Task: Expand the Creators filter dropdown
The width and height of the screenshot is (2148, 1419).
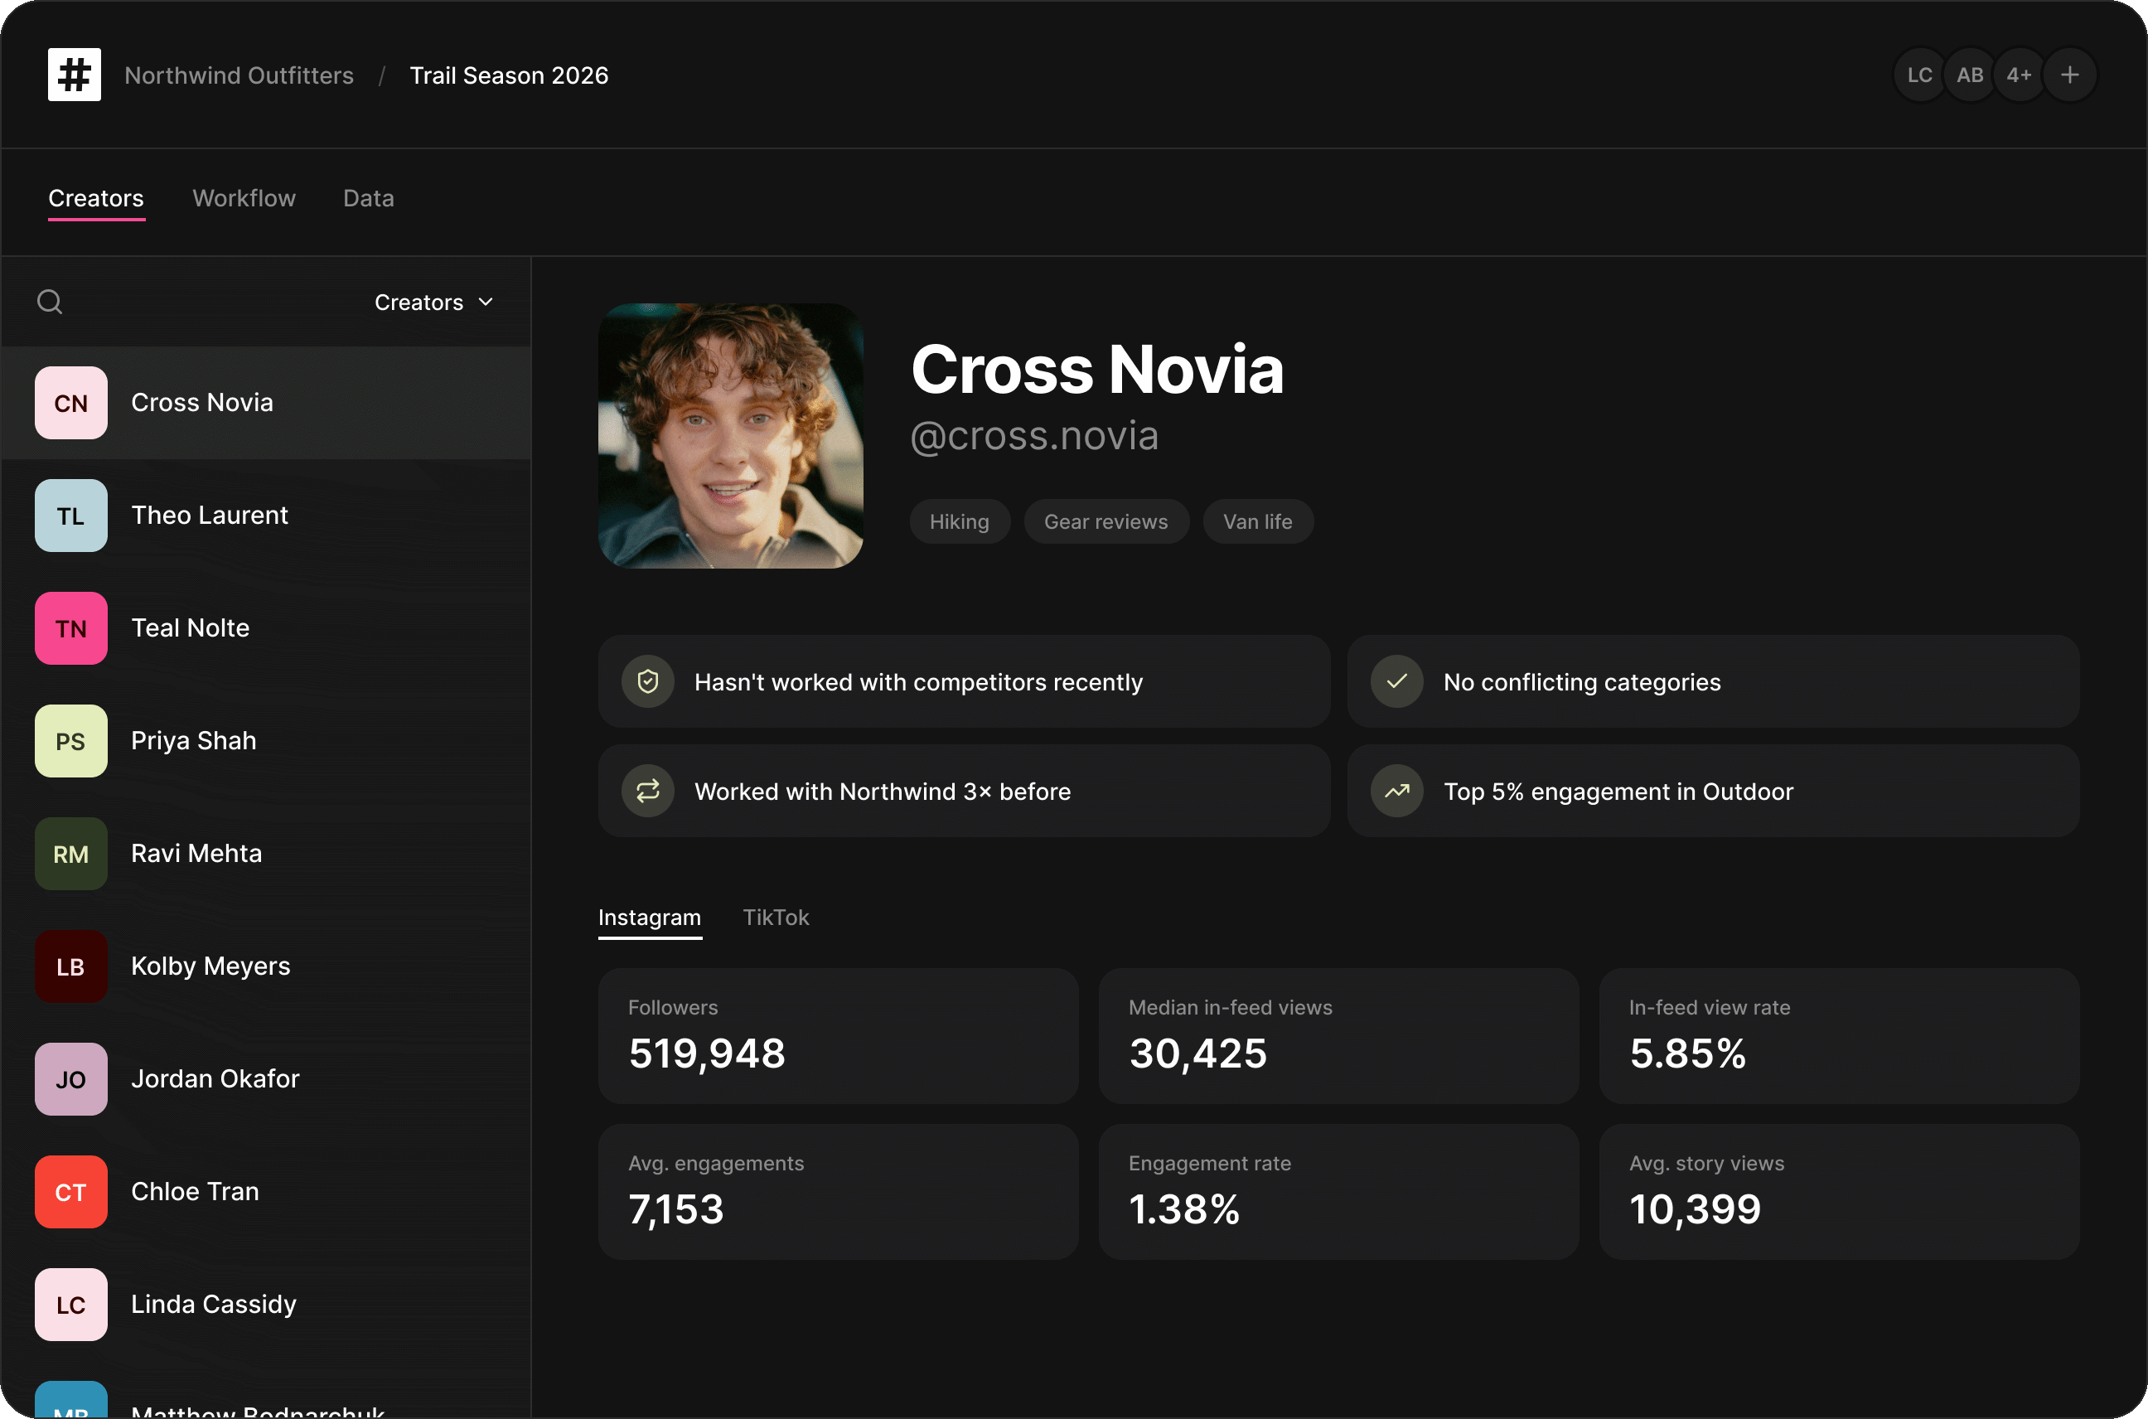Action: tap(434, 303)
